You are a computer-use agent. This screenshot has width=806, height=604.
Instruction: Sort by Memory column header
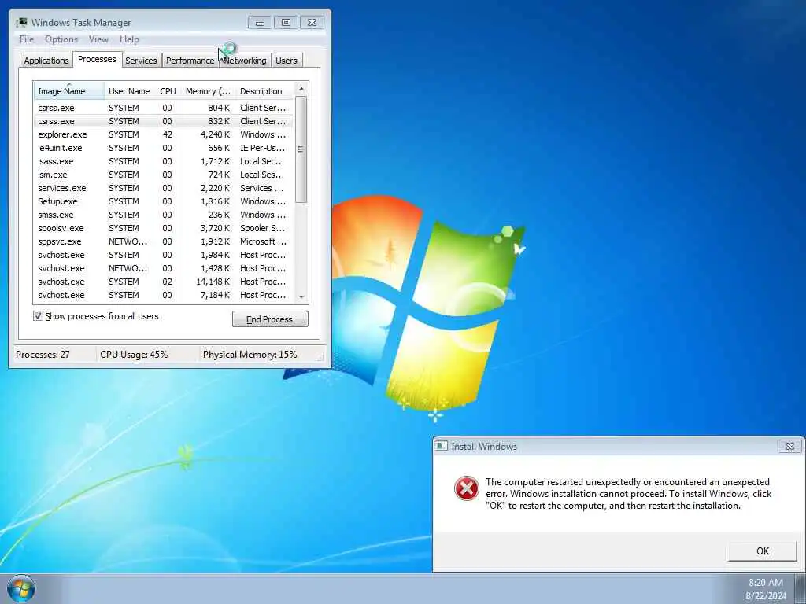pyautogui.click(x=208, y=91)
